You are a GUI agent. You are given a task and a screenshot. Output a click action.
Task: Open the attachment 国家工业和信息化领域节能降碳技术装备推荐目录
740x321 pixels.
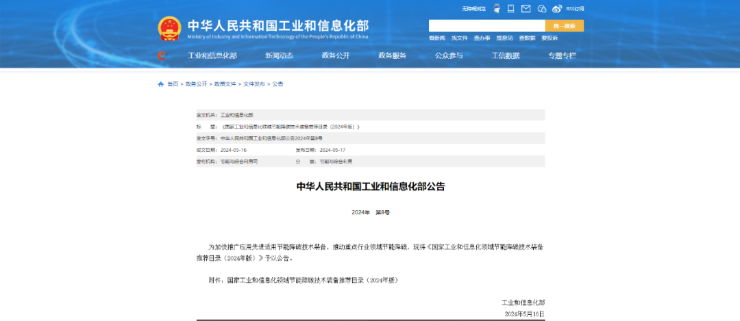click(x=312, y=280)
